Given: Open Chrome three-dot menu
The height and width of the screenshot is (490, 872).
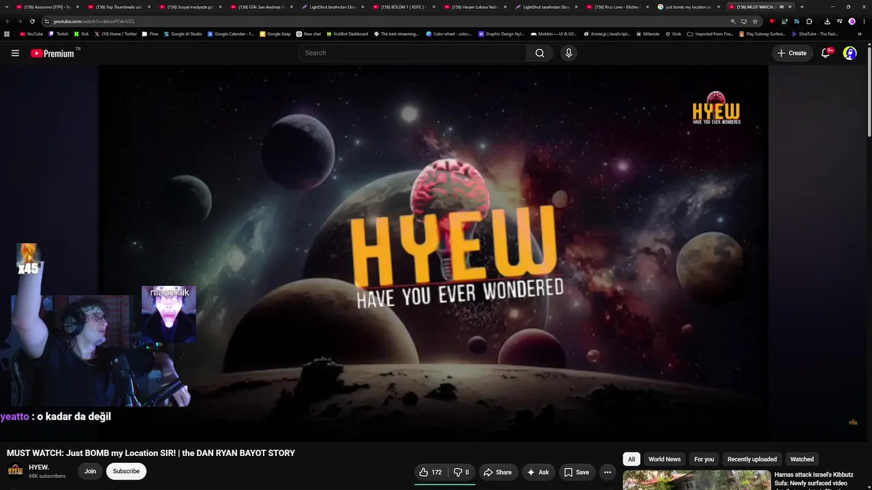Looking at the screenshot, I should [864, 21].
